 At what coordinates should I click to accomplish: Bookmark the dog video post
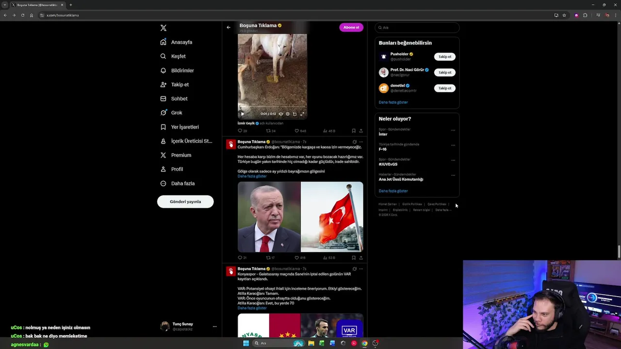pyautogui.click(x=354, y=131)
